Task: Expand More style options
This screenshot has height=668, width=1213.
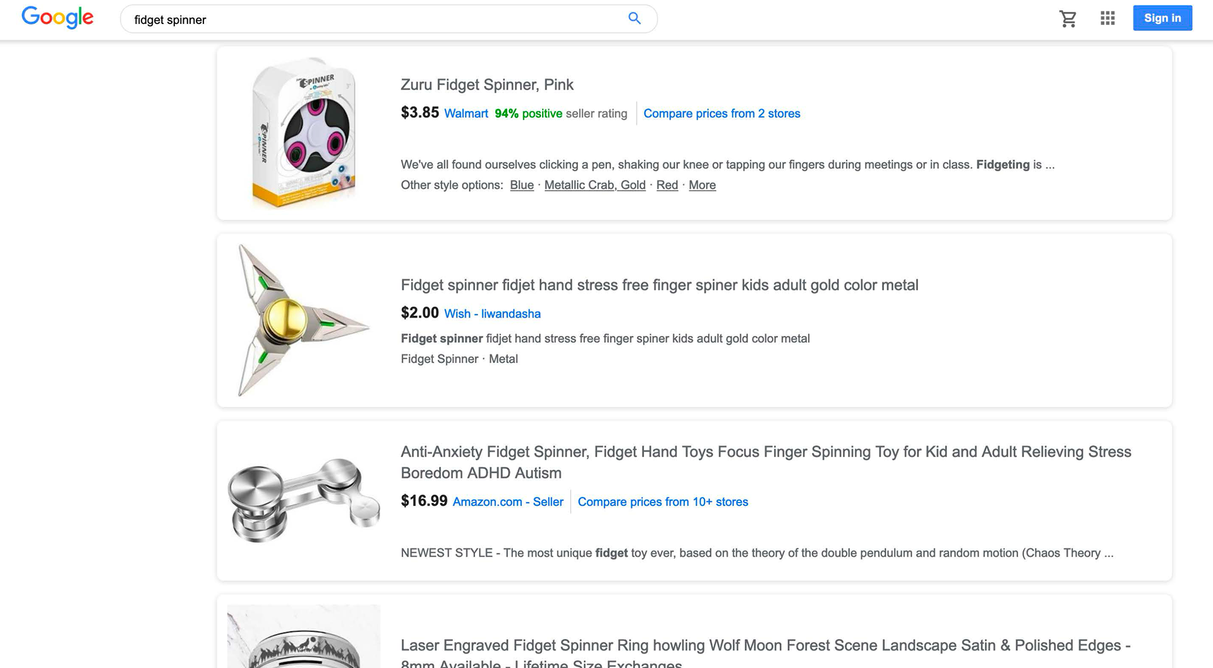Action: [x=702, y=185]
